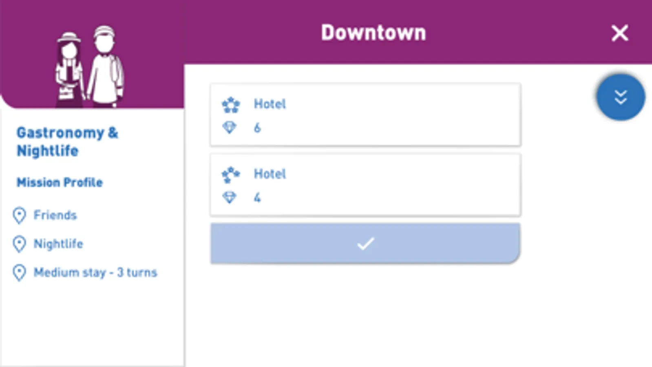This screenshot has height=367, width=652.
Task: Click the Mission Profile heading
Action: (x=60, y=182)
